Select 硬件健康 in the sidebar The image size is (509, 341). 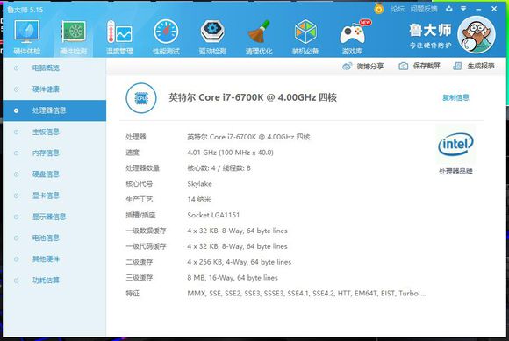tap(54, 89)
